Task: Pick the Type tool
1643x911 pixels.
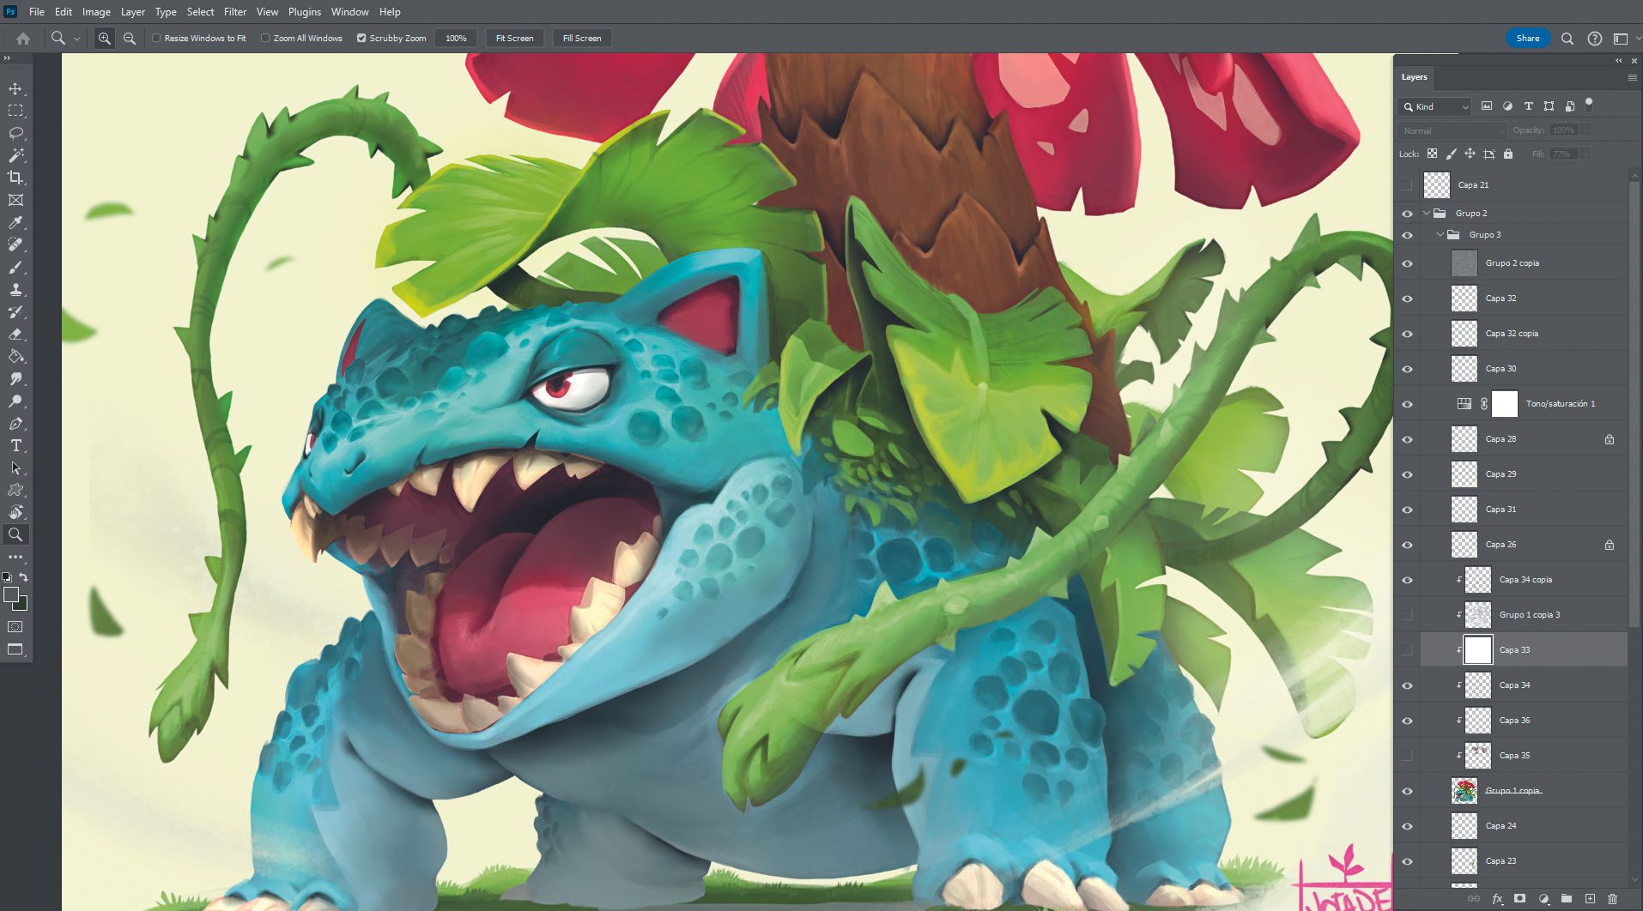Action: point(15,445)
